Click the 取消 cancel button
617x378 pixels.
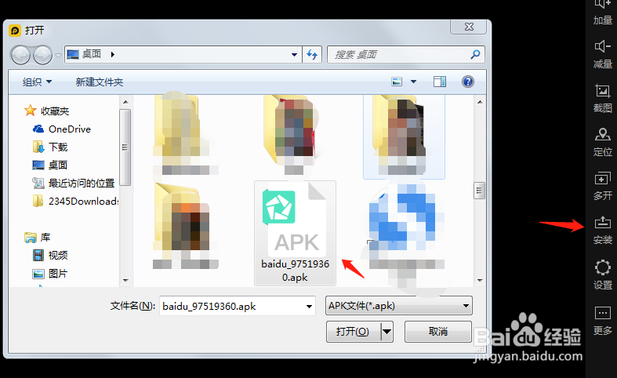pyautogui.click(x=438, y=332)
